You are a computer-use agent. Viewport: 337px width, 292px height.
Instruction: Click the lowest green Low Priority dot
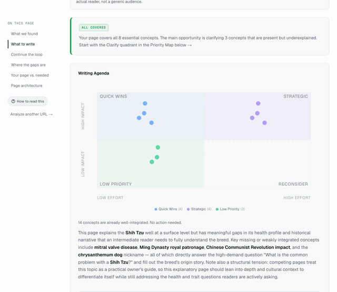[x=152, y=162]
